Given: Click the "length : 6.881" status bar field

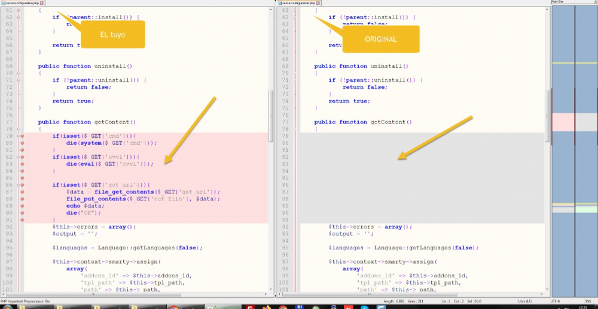Looking at the screenshot, I should [x=393, y=301].
